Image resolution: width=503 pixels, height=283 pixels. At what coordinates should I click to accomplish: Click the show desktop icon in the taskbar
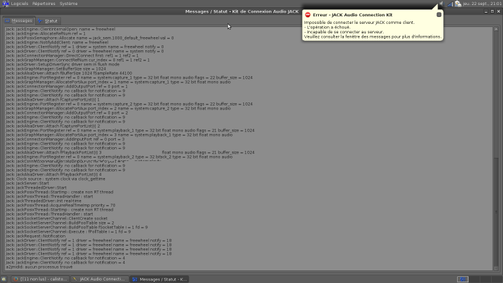(4, 279)
